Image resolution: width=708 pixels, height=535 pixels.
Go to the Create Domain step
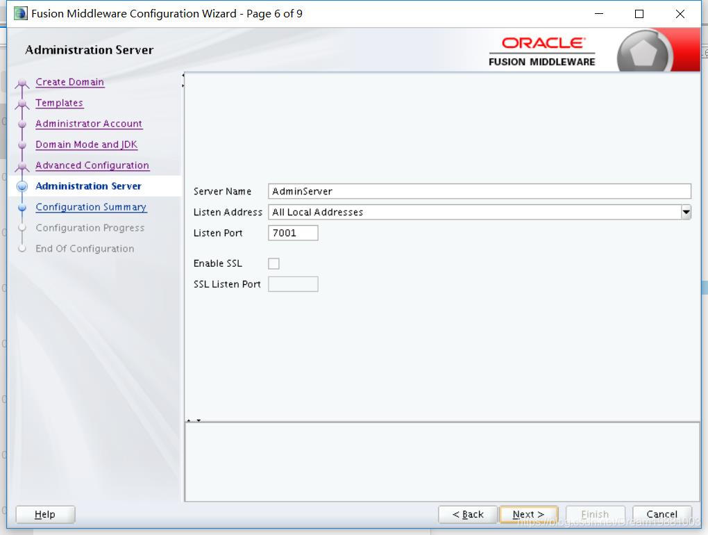70,82
